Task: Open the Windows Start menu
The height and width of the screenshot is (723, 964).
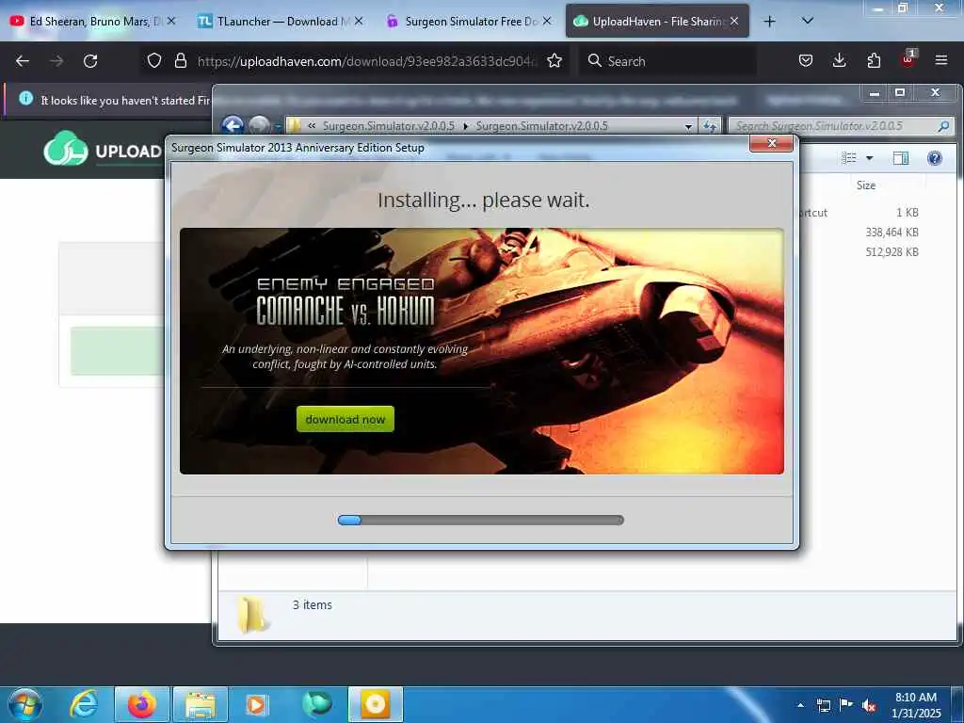Action: (25, 704)
